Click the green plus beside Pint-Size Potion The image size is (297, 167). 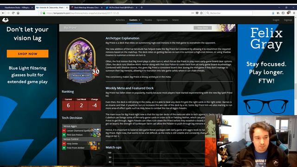64,135
